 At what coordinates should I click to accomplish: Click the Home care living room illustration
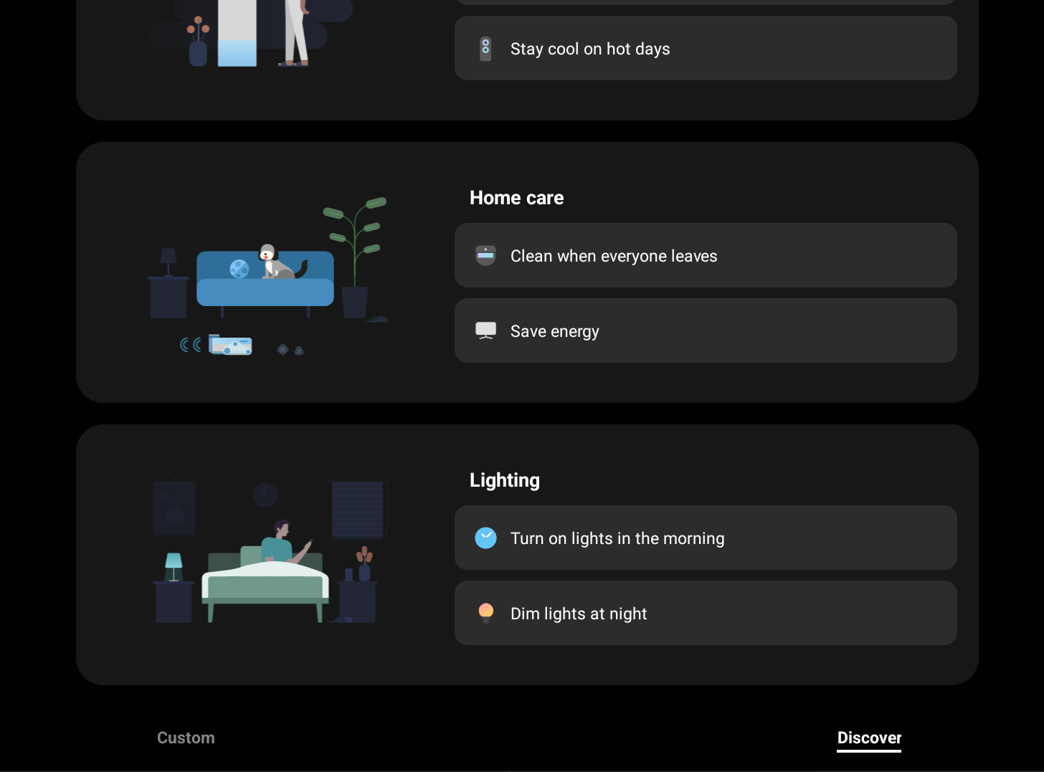268,276
